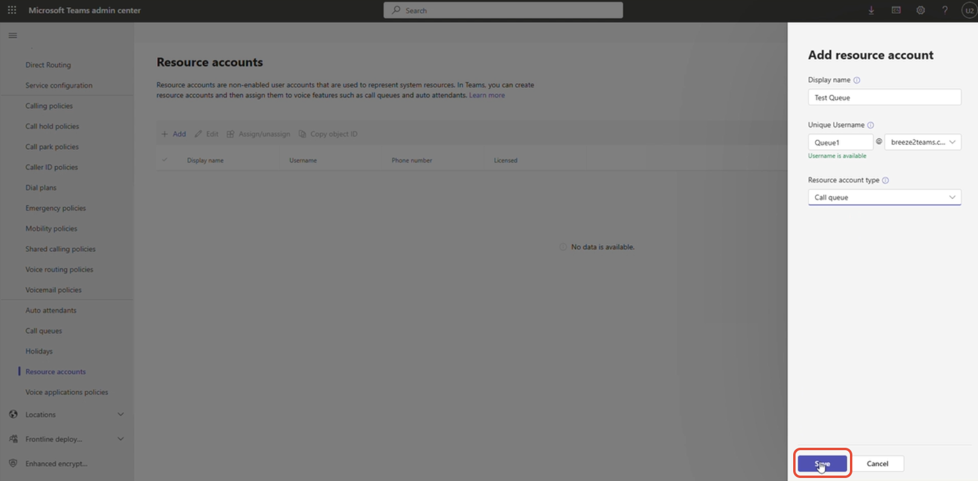Collapse the navigation hamburger menu
This screenshot has width=978, height=481.
(13, 36)
